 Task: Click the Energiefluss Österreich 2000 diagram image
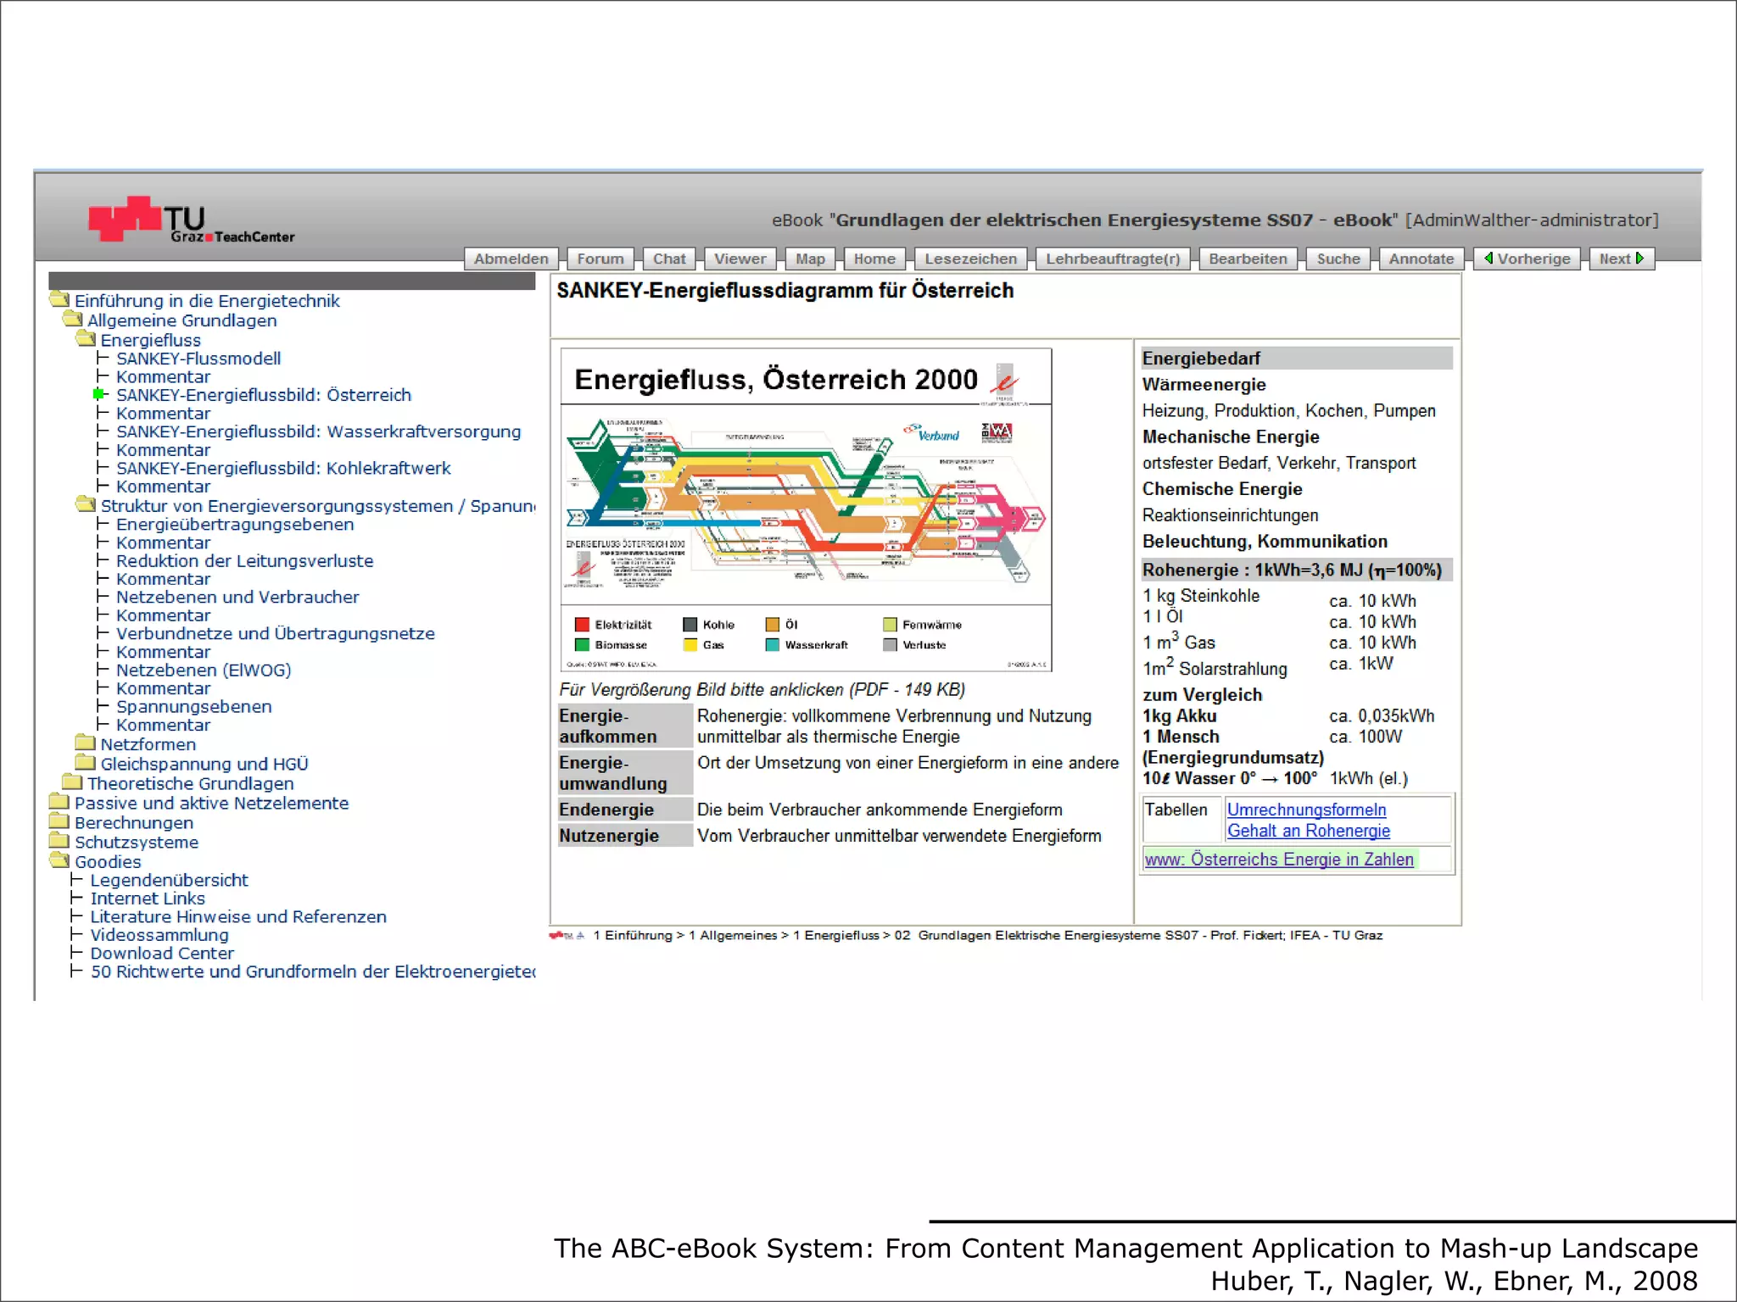pyautogui.click(x=806, y=509)
